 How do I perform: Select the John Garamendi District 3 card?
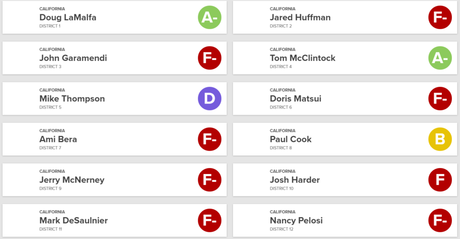point(115,58)
